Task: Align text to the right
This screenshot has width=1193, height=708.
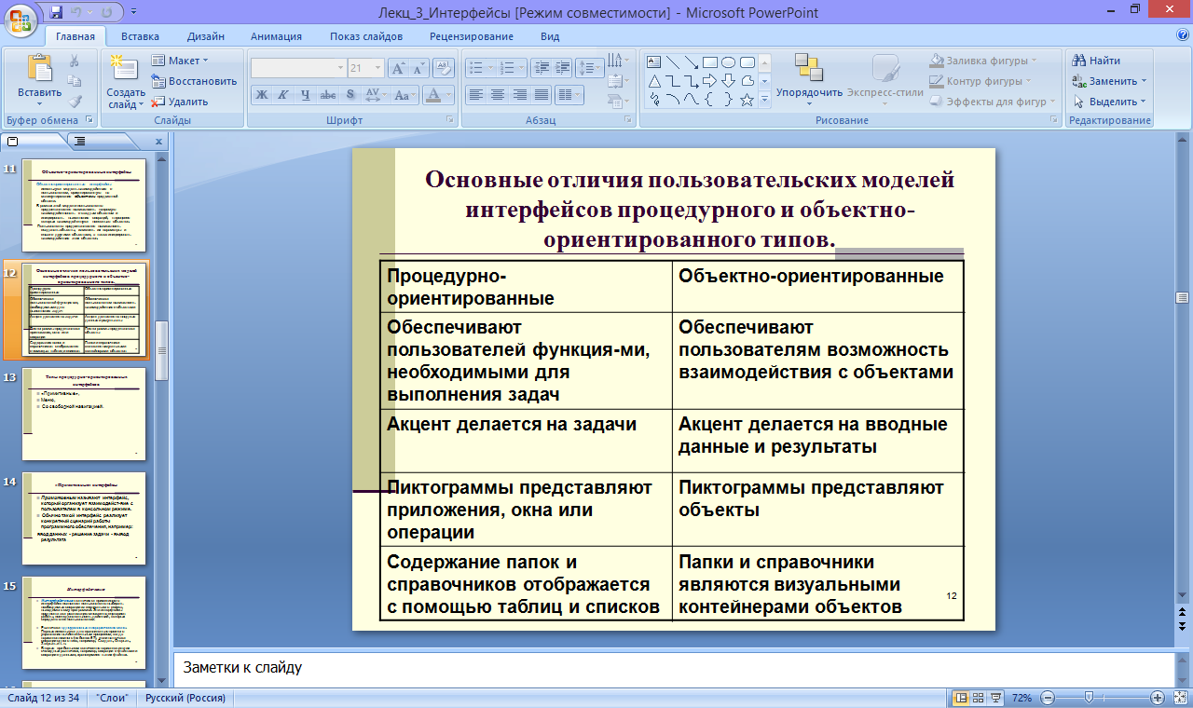Action: pos(519,94)
